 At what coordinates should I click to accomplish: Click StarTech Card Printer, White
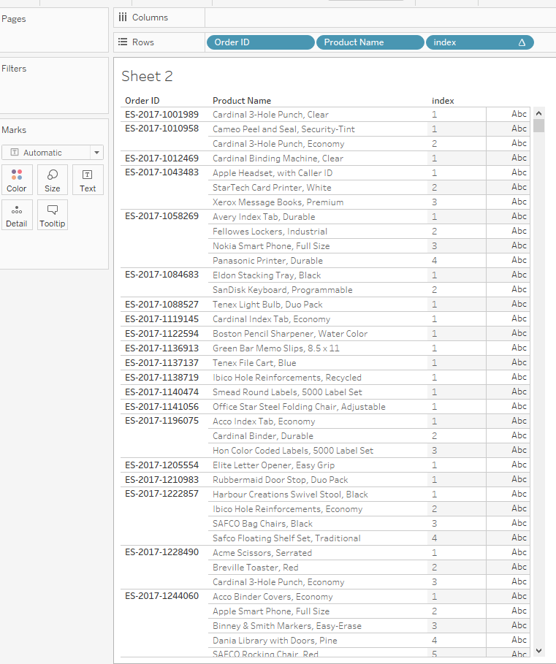272,188
